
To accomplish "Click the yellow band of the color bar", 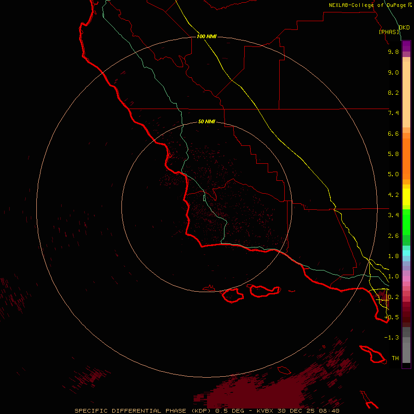I will [406, 197].
